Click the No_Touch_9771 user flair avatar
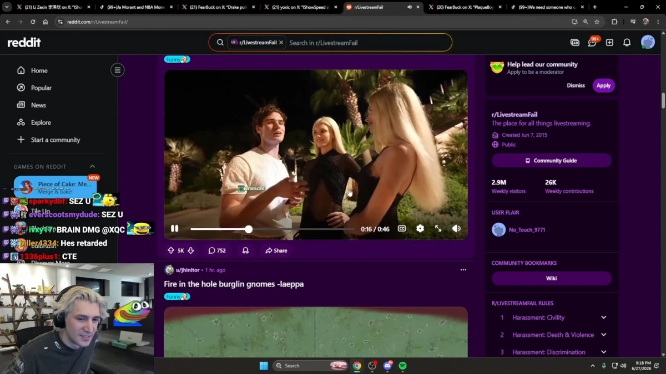This screenshot has width=666, height=374. (x=498, y=229)
